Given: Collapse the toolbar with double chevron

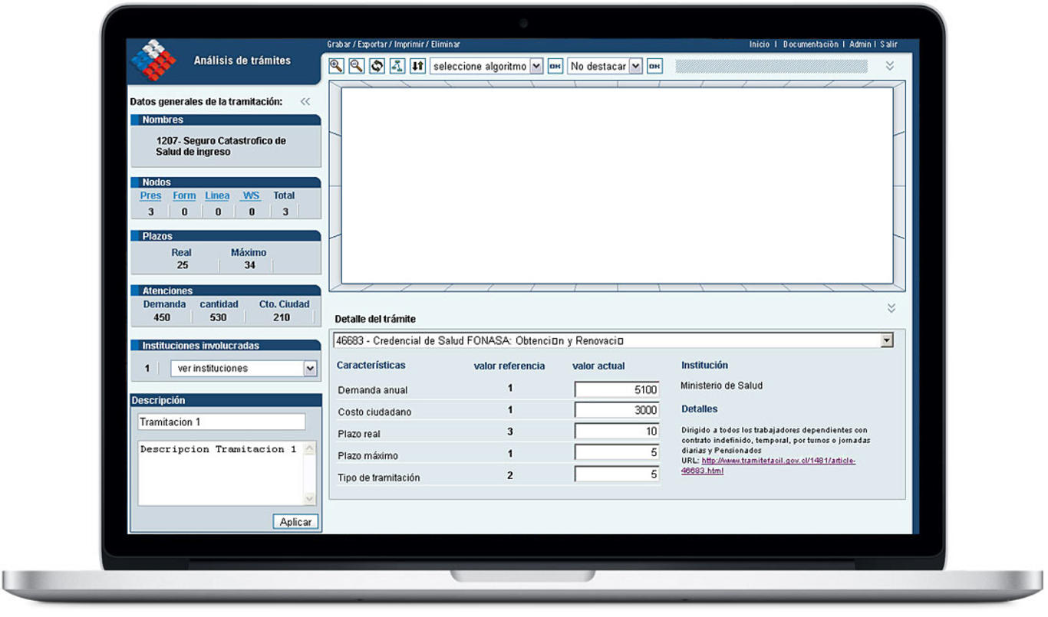Looking at the screenshot, I should pos(890,66).
